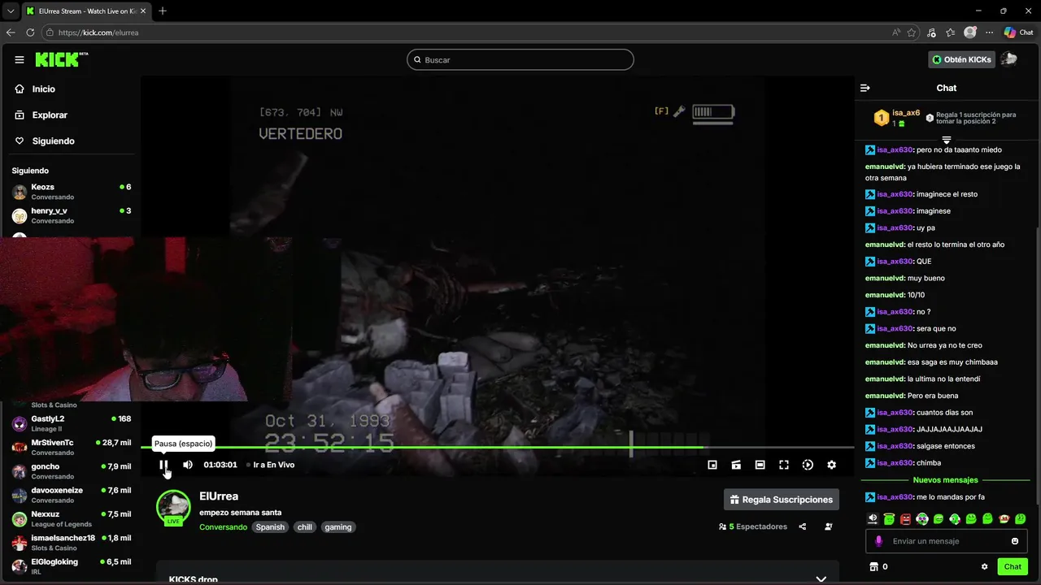Switch to theater mode icon
Viewport: 1041px width, 585px height.
pyautogui.click(x=760, y=465)
